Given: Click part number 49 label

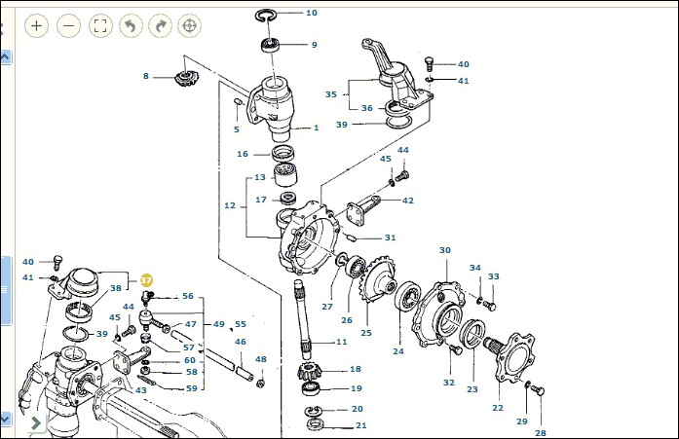Looking at the screenshot, I should (218, 324).
